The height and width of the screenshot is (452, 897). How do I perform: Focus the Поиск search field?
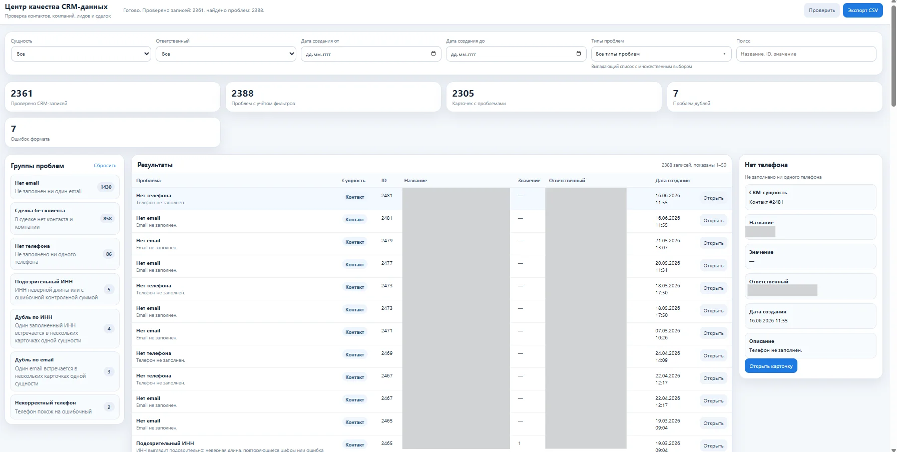tap(806, 54)
